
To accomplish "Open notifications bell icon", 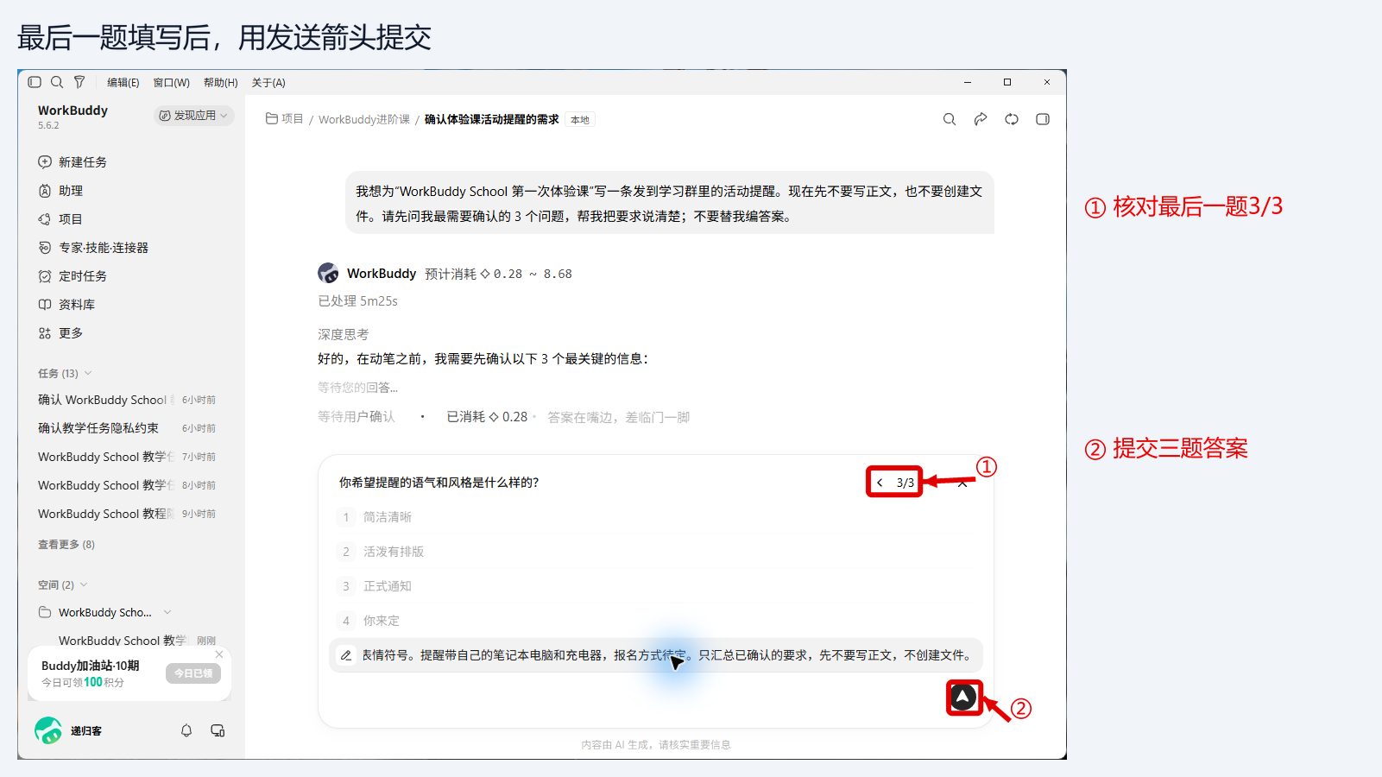I will point(186,731).
